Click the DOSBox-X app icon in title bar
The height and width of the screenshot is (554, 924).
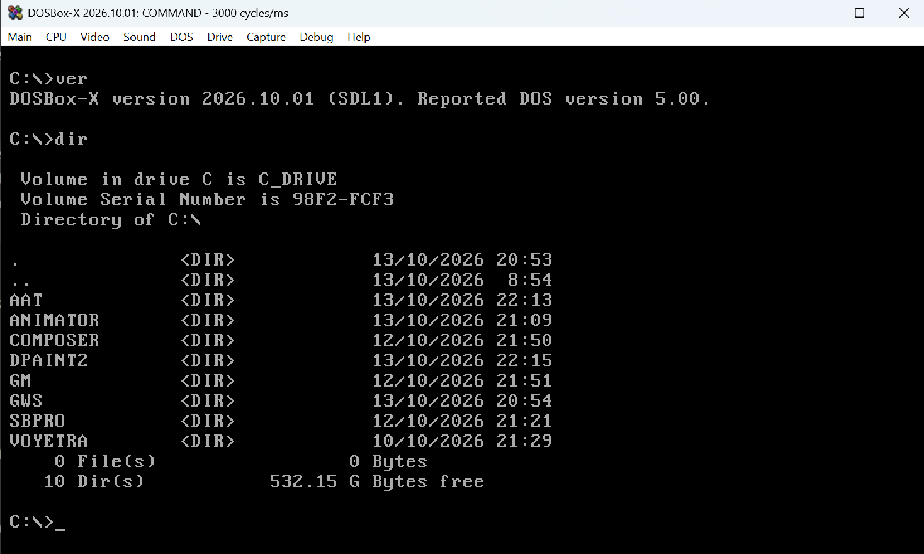point(15,13)
